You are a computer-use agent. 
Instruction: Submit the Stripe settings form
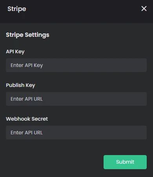[x=125, y=162]
